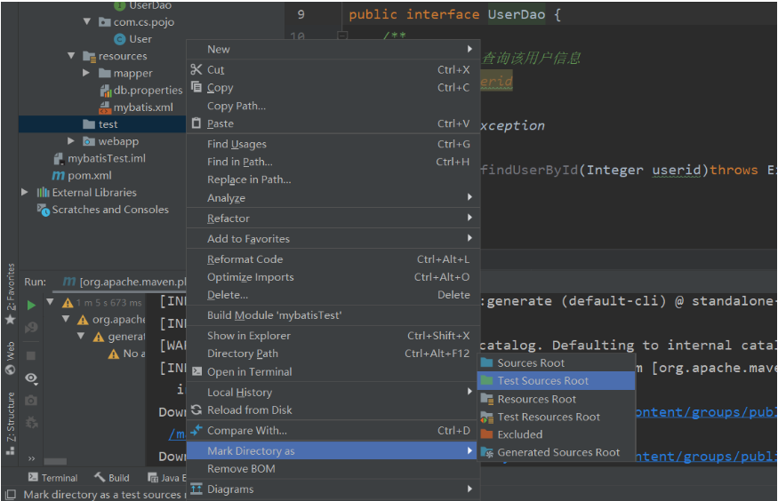Expand External Libraries node

point(24,192)
